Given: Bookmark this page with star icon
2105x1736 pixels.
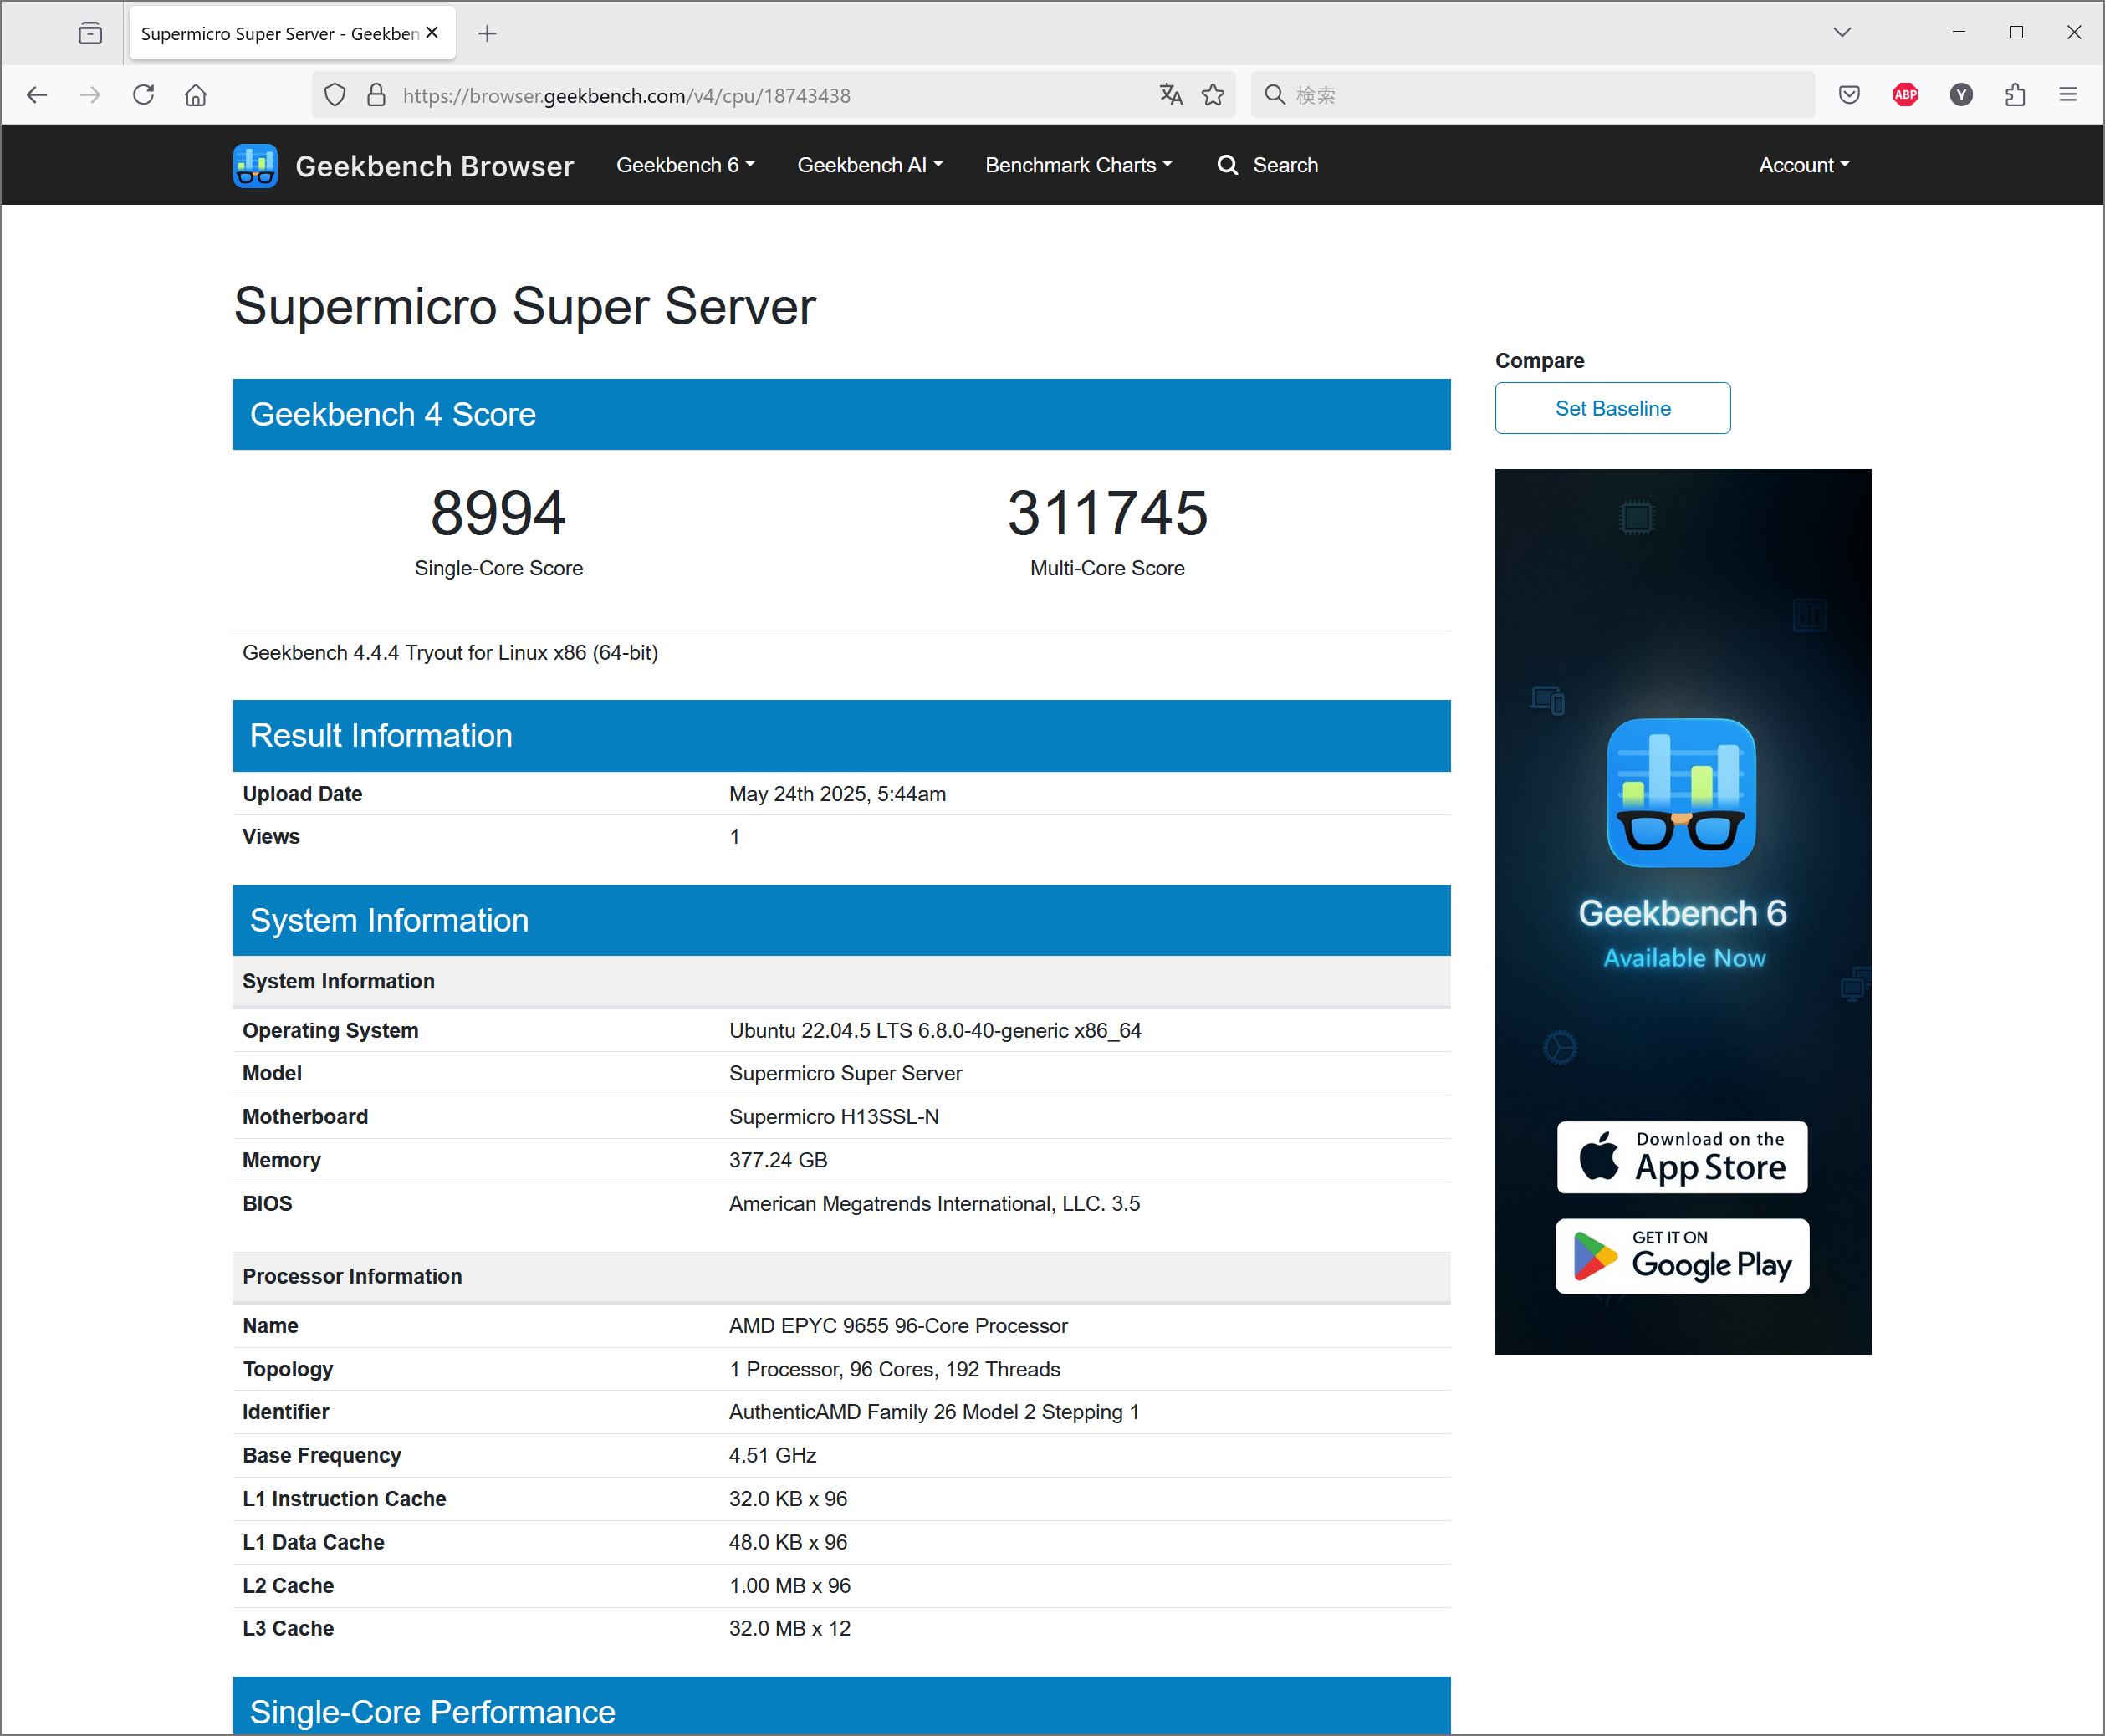Looking at the screenshot, I should pyautogui.click(x=1213, y=95).
